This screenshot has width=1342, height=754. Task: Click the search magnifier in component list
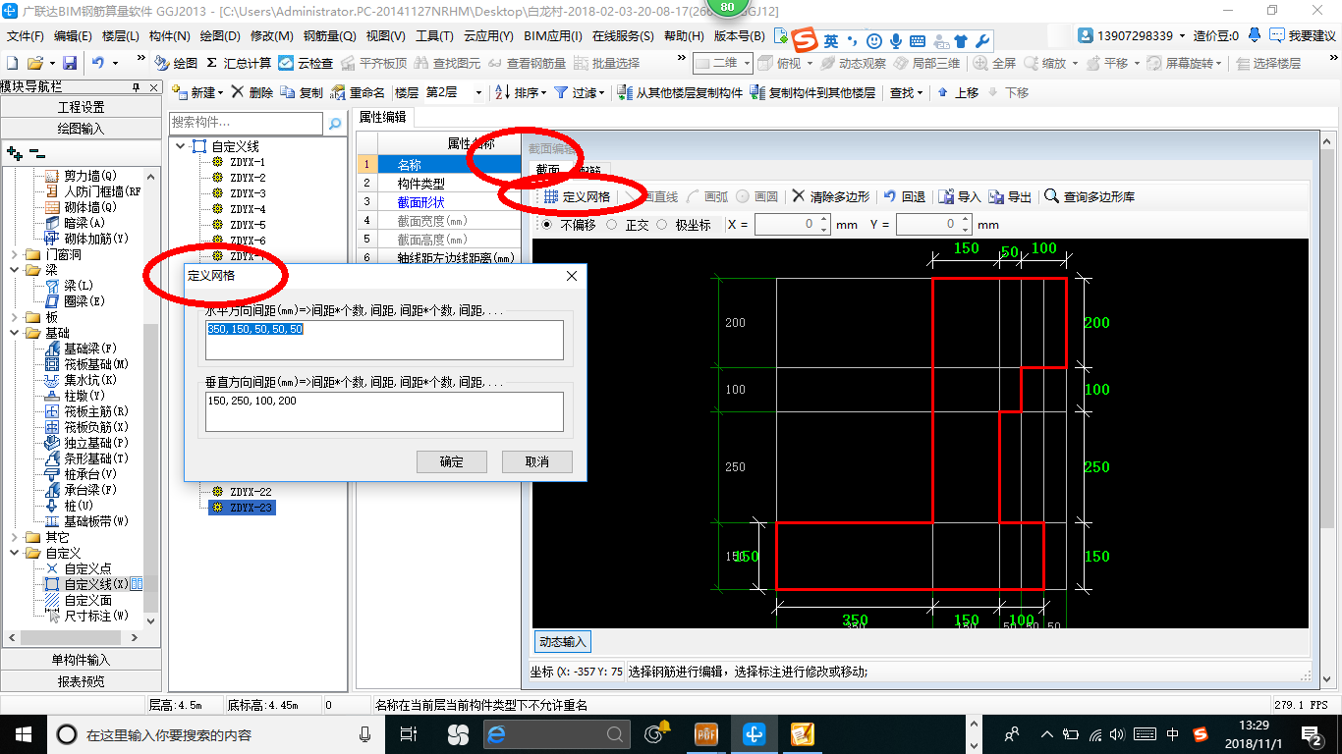335,124
